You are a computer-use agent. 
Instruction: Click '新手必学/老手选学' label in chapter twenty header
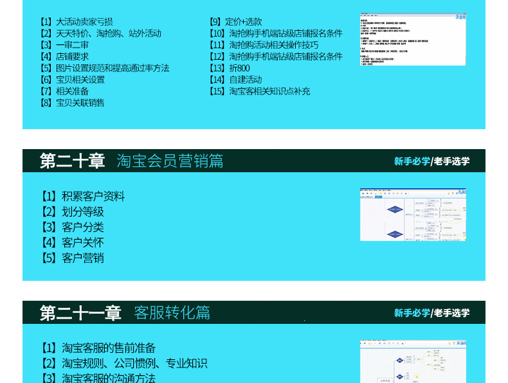click(432, 161)
